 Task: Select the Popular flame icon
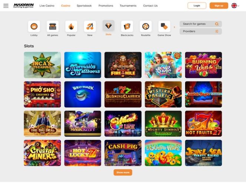[x=71, y=27]
